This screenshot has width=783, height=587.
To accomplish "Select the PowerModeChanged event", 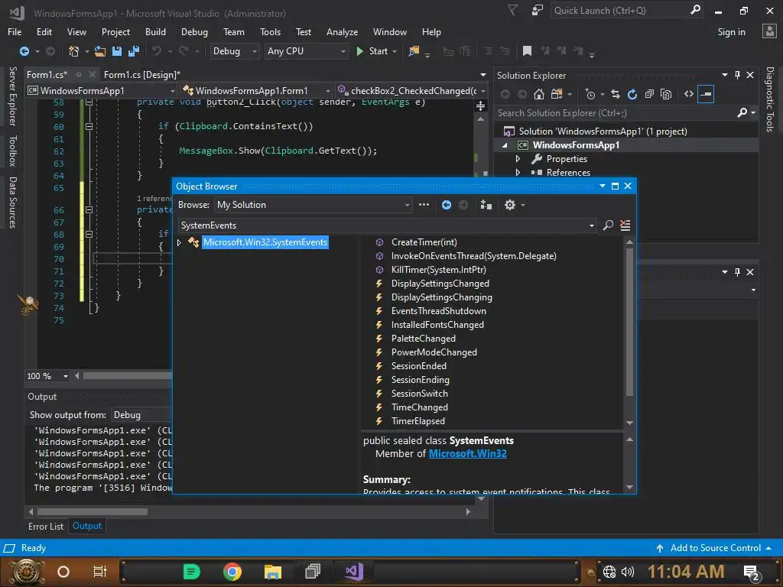I will [434, 352].
